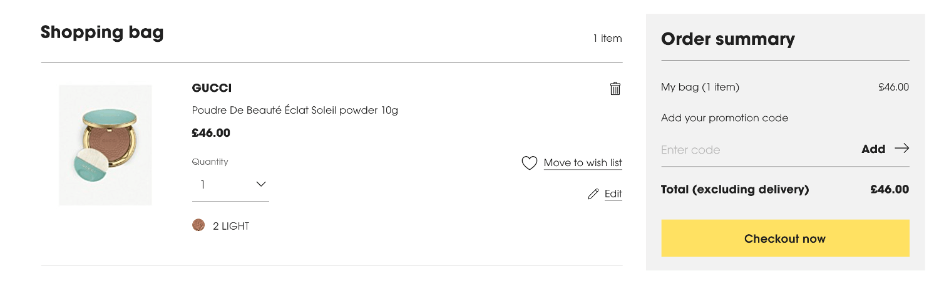Open Poudre De Beauté Éclat Soleil product link
Viewport: 939px width, 286px height.
tap(295, 111)
